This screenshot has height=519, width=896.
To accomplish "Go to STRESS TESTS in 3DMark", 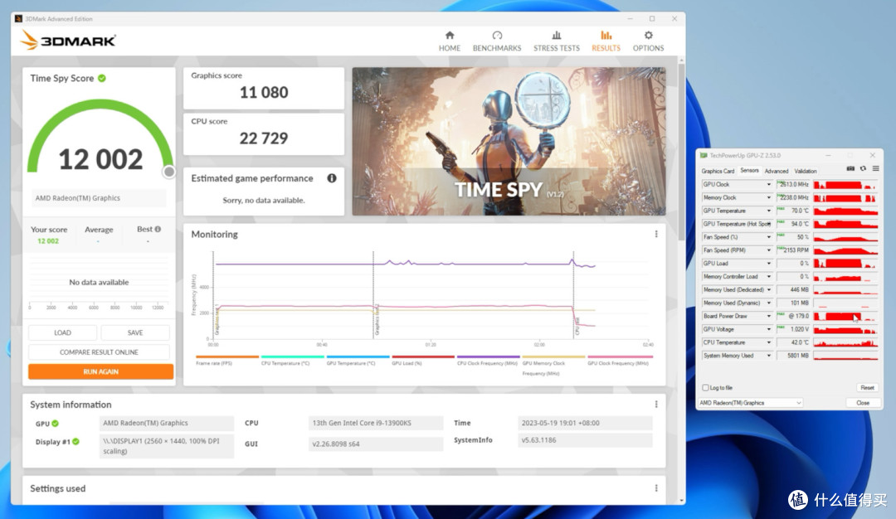I will coord(556,41).
